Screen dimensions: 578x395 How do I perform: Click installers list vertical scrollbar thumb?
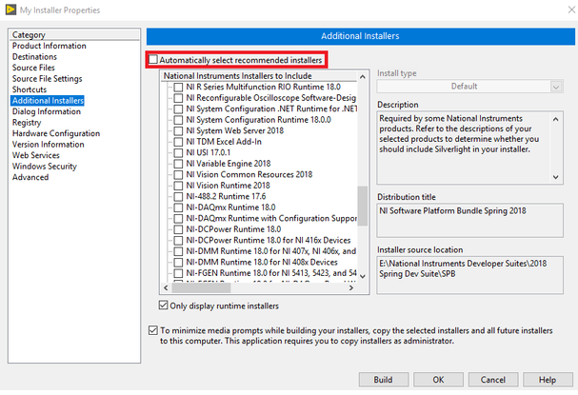click(363, 206)
